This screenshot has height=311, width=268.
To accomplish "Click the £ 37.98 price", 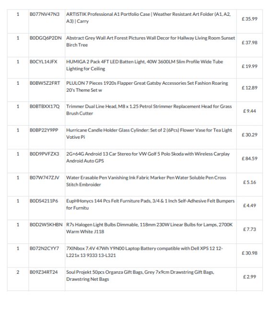I will pyautogui.click(x=249, y=43).
